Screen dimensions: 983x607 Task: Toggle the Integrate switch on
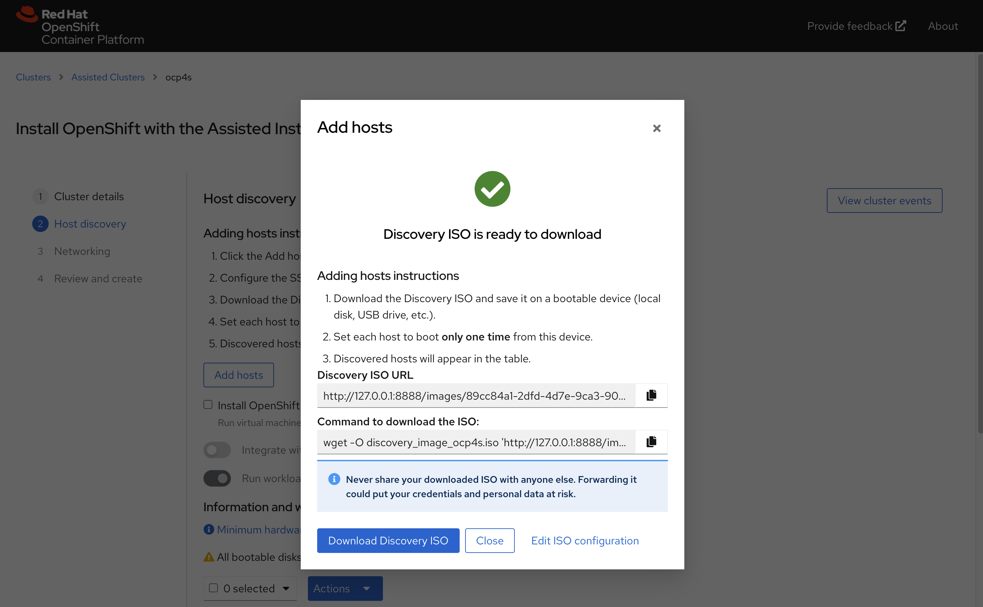coord(217,450)
